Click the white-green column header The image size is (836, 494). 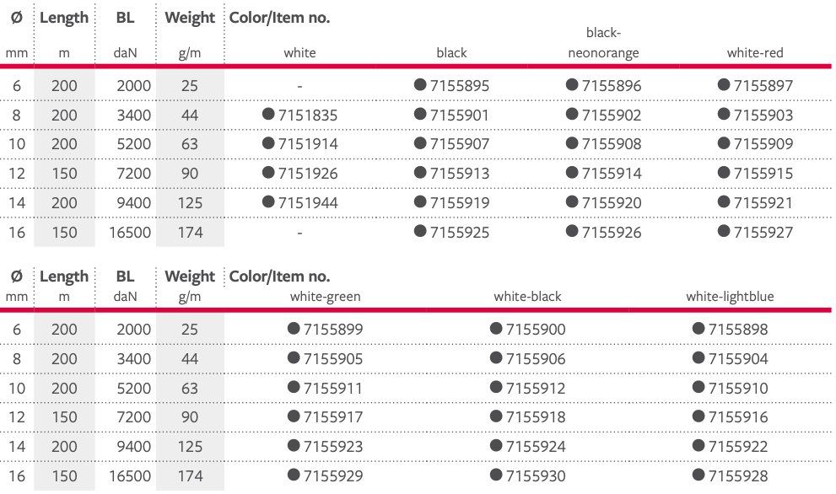[x=326, y=297]
